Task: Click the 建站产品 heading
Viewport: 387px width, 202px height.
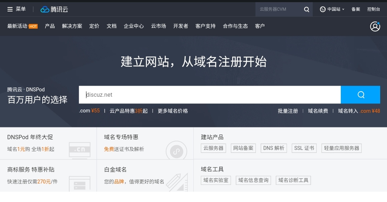Action: (x=212, y=137)
